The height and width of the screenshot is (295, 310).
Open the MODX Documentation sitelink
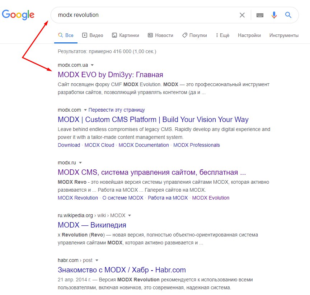click(x=144, y=145)
